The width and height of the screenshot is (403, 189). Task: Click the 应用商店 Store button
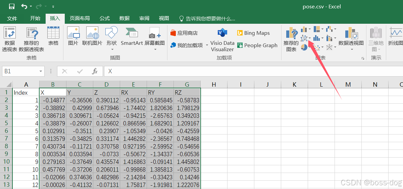click(x=184, y=33)
